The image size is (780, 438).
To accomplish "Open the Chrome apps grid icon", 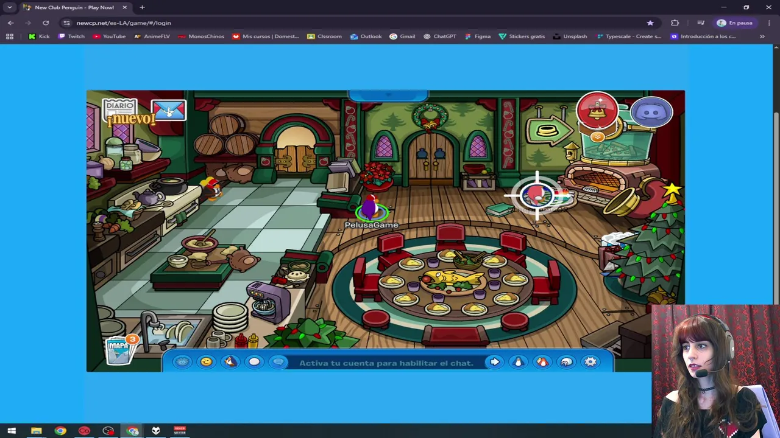I will point(10,36).
